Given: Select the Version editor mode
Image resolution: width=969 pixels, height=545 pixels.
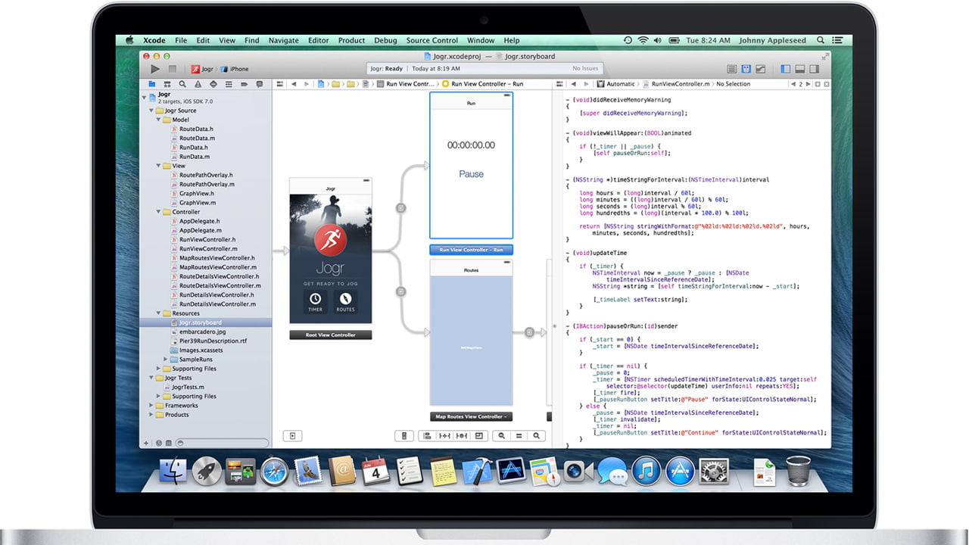Looking at the screenshot, I should tap(761, 69).
